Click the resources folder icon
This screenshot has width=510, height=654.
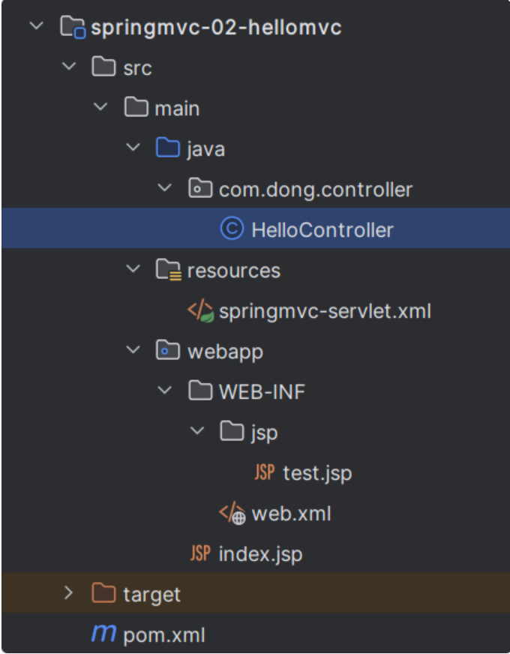[x=168, y=270]
